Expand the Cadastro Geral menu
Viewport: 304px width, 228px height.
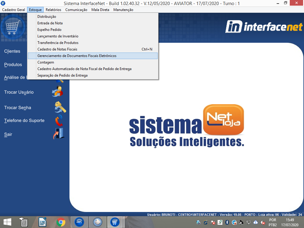14,10
